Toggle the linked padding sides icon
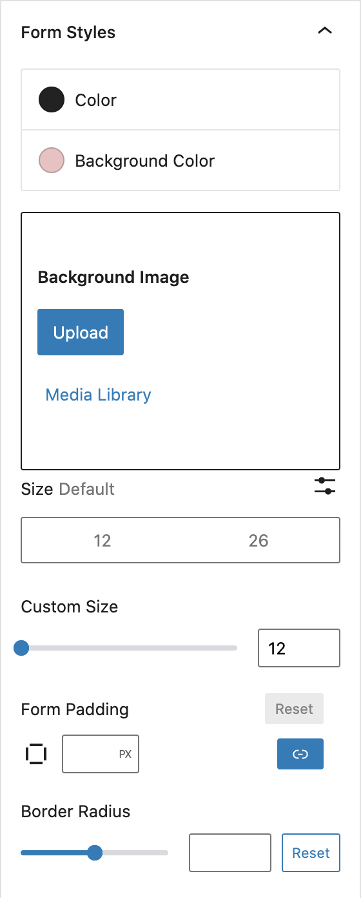 pos(300,754)
